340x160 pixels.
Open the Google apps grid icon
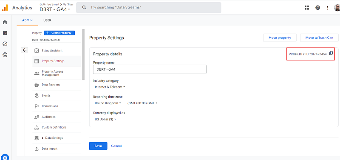click(x=306, y=8)
